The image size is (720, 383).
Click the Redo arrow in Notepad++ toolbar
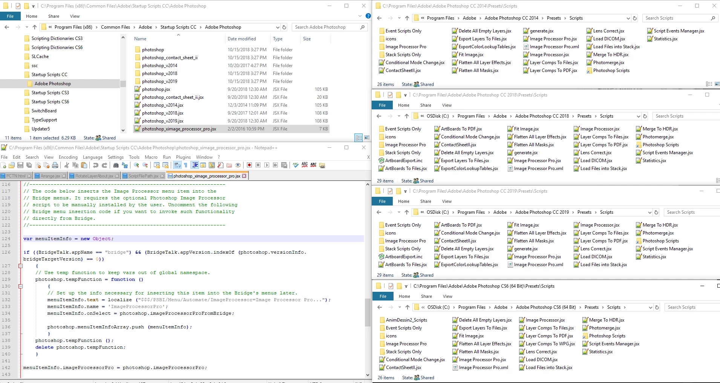click(x=104, y=165)
